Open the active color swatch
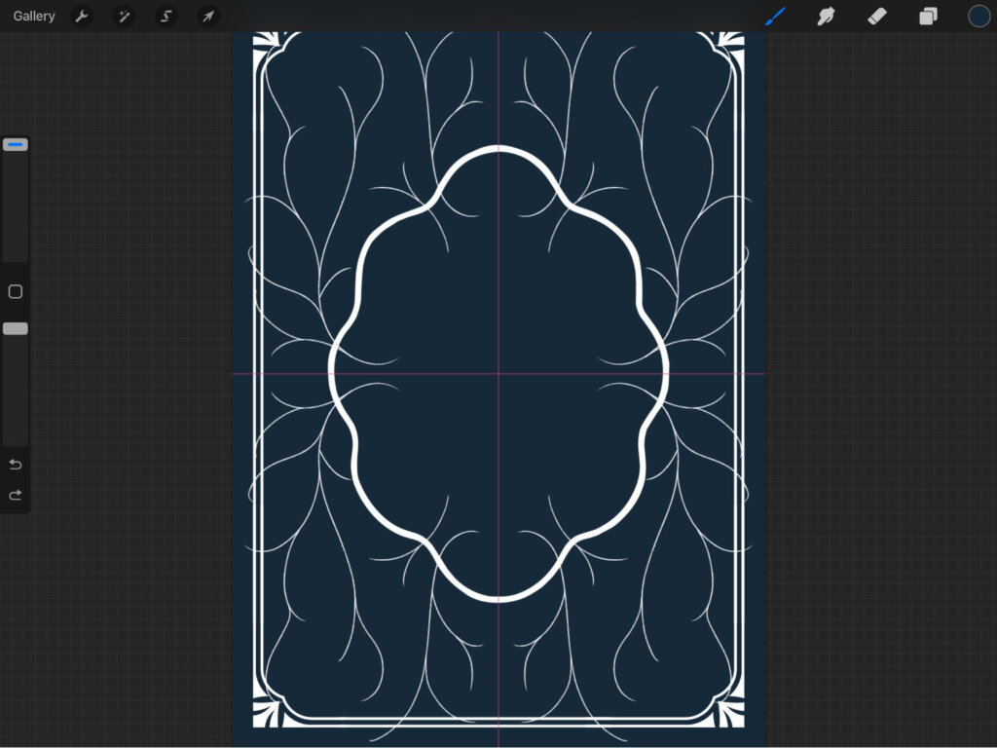The width and height of the screenshot is (997, 748). pyautogui.click(x=979, y=17)
